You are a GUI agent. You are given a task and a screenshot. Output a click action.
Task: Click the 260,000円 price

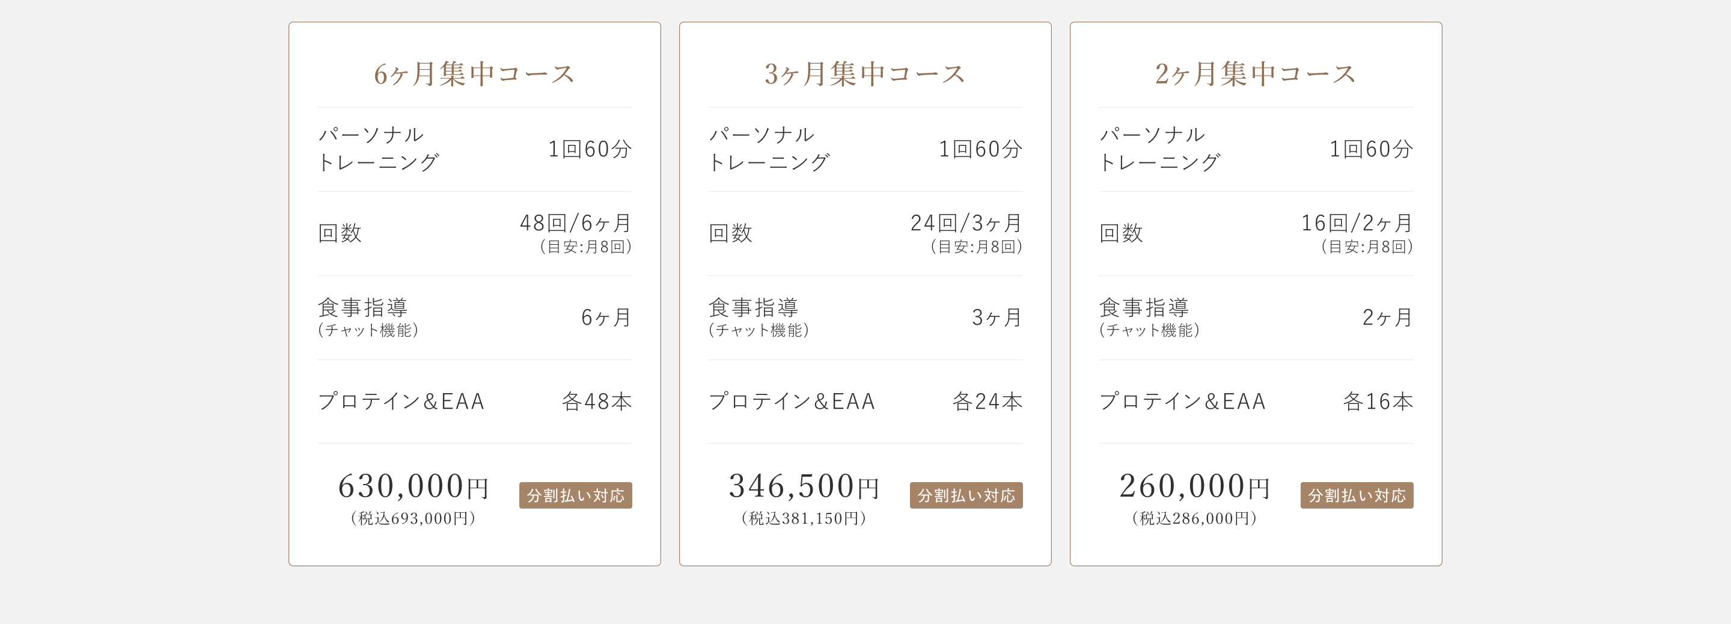click(x=1194, y=486)
